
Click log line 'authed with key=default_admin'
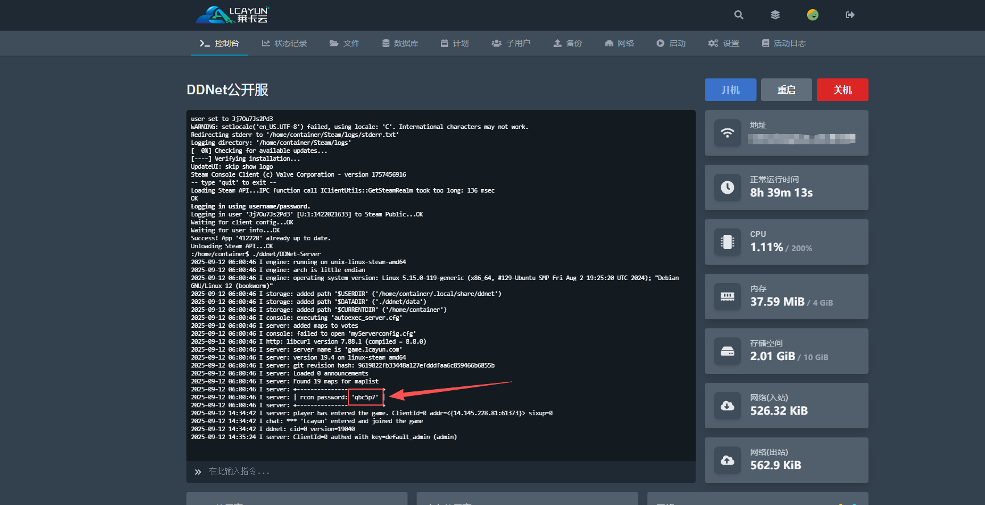click(324, 437)
